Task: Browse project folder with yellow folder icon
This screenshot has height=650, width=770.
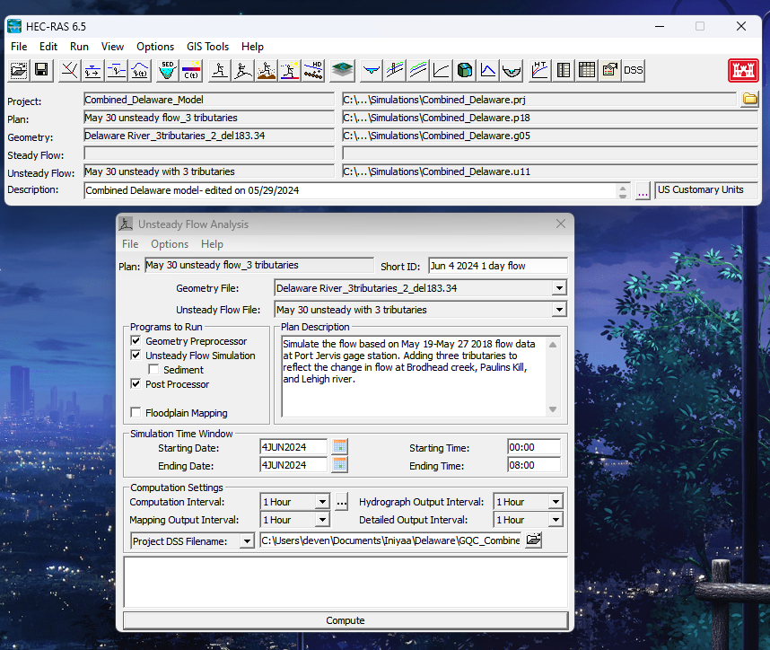Action: pyautogui.click(x=750, y=100)
